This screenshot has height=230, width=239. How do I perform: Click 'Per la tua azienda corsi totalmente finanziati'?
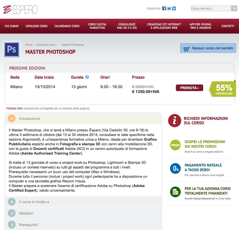click(x=208, y=191)
